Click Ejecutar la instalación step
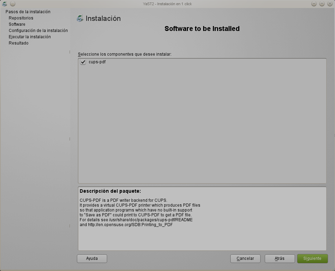Viewport: 335px width, 271px height. pos(30,37)
